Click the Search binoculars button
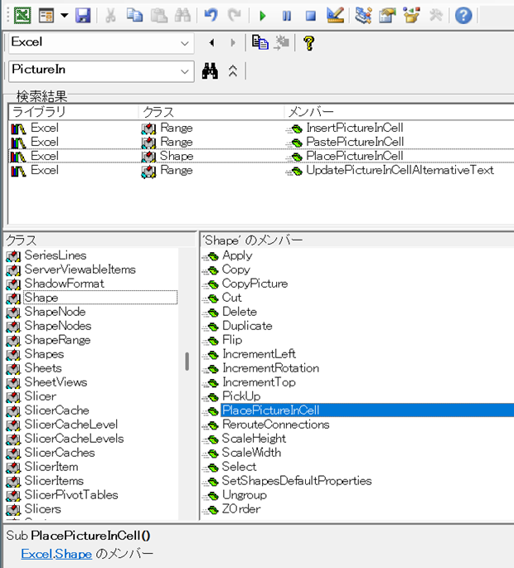 [x=210, y=71]
